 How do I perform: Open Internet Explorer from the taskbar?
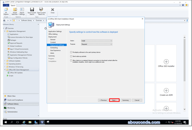[24, 122]
